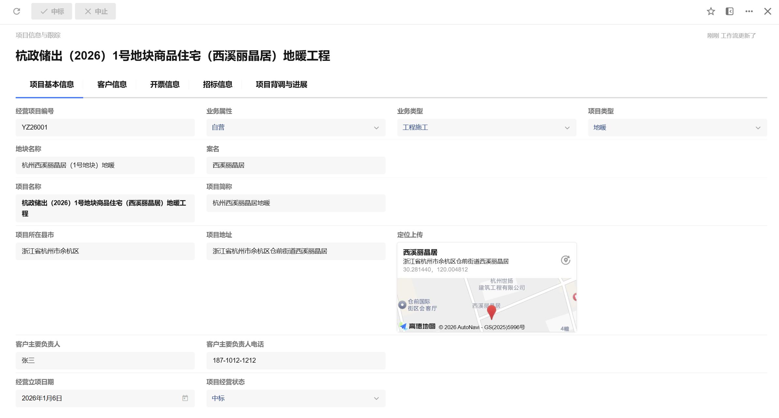Star this project as favorite

pos(711,11)
